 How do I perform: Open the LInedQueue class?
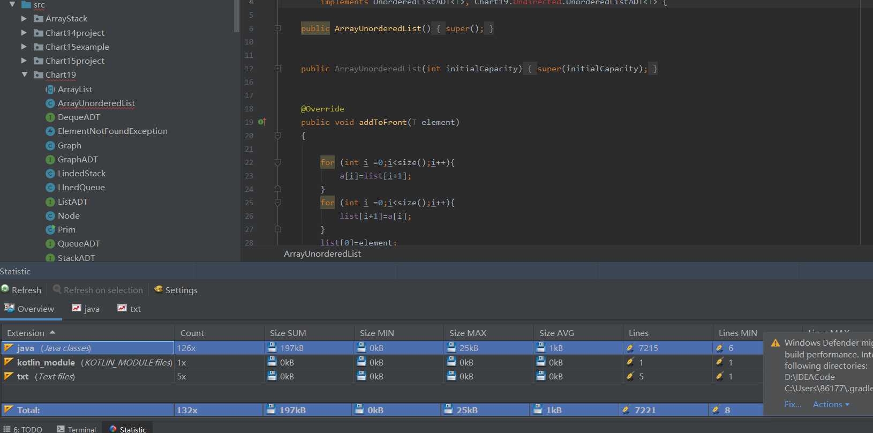click(81, 188)
